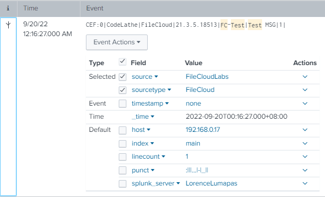Viewport: 325px width, 197px height.
Task: Select highlighted FC-Test text in event
Action: click(233, 25)
